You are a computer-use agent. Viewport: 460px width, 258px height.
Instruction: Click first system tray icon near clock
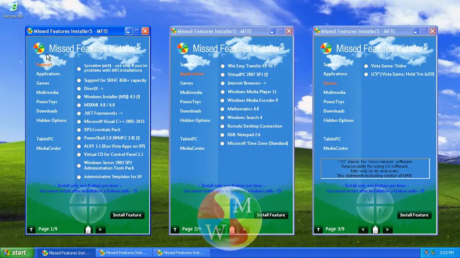tap(426, 253)
